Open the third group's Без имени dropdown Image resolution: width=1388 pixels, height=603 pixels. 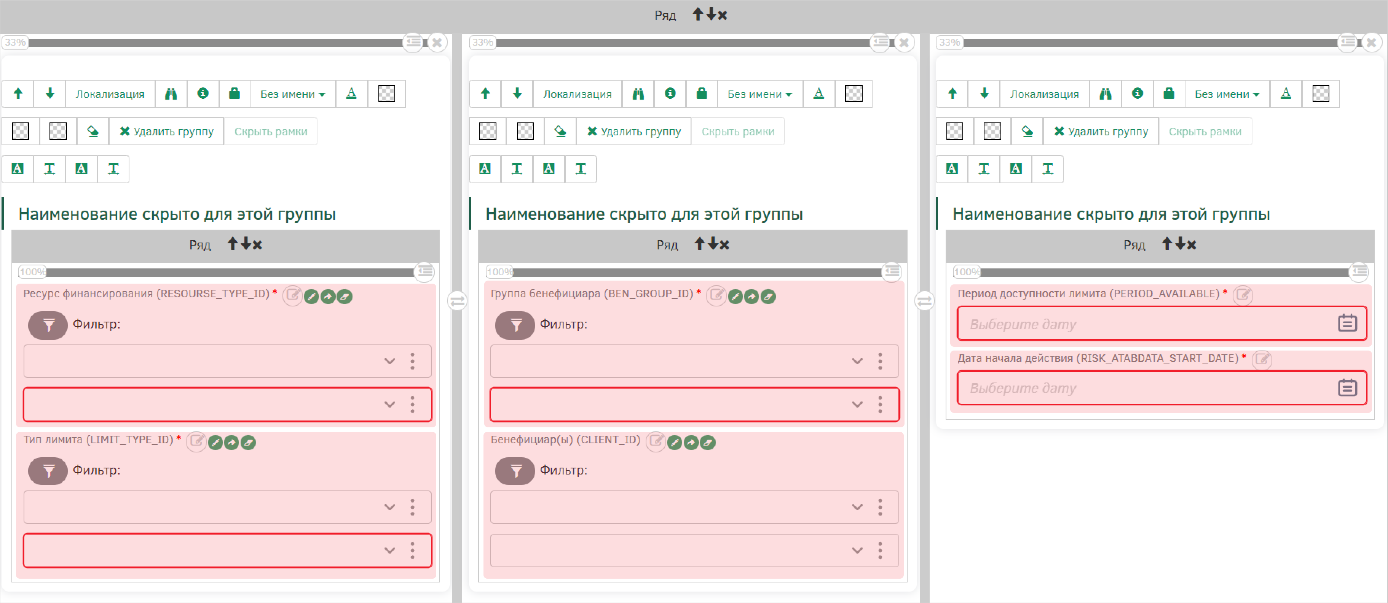[x=1227, y=94]
